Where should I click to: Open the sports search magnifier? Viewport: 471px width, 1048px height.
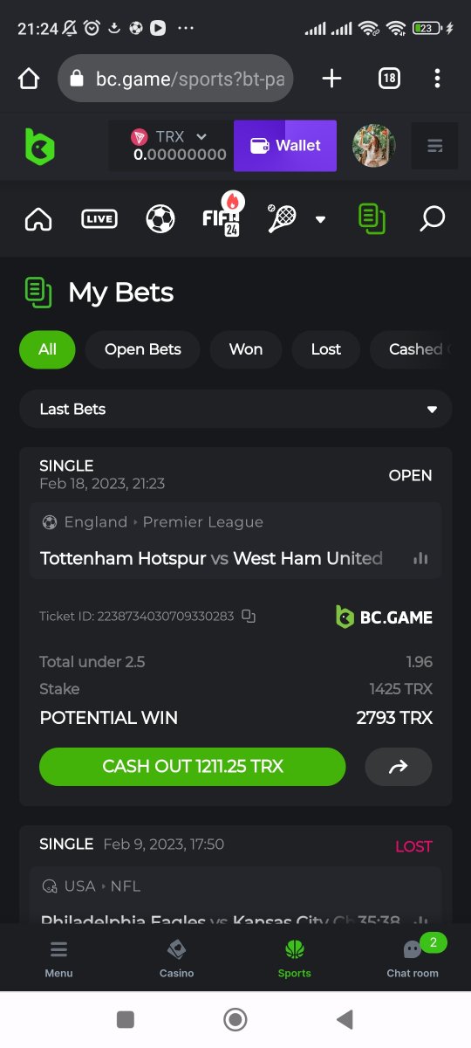click(432, 218)
